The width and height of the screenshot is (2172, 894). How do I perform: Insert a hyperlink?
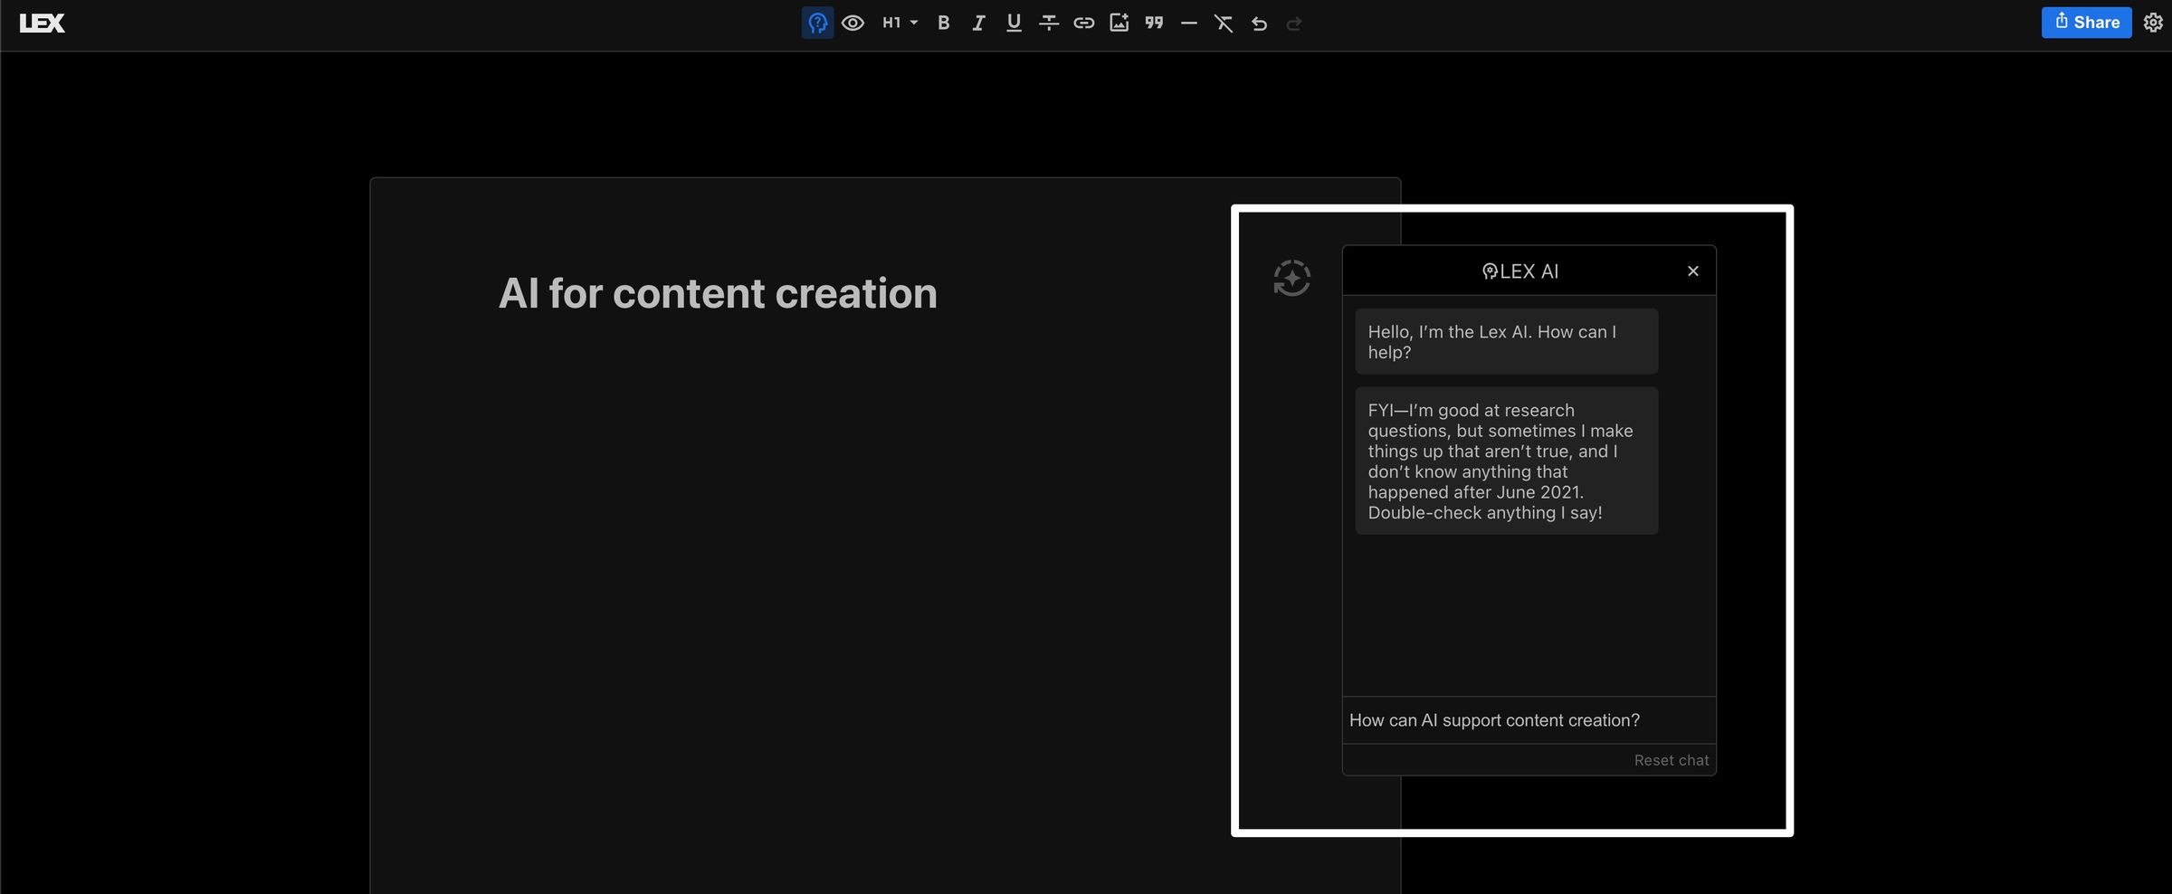point(1083,23)
